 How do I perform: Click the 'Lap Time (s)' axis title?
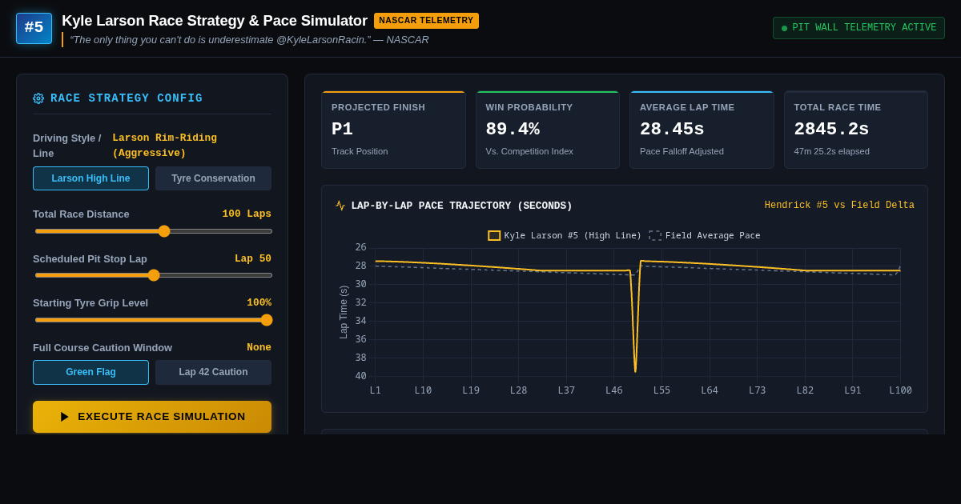344,312
